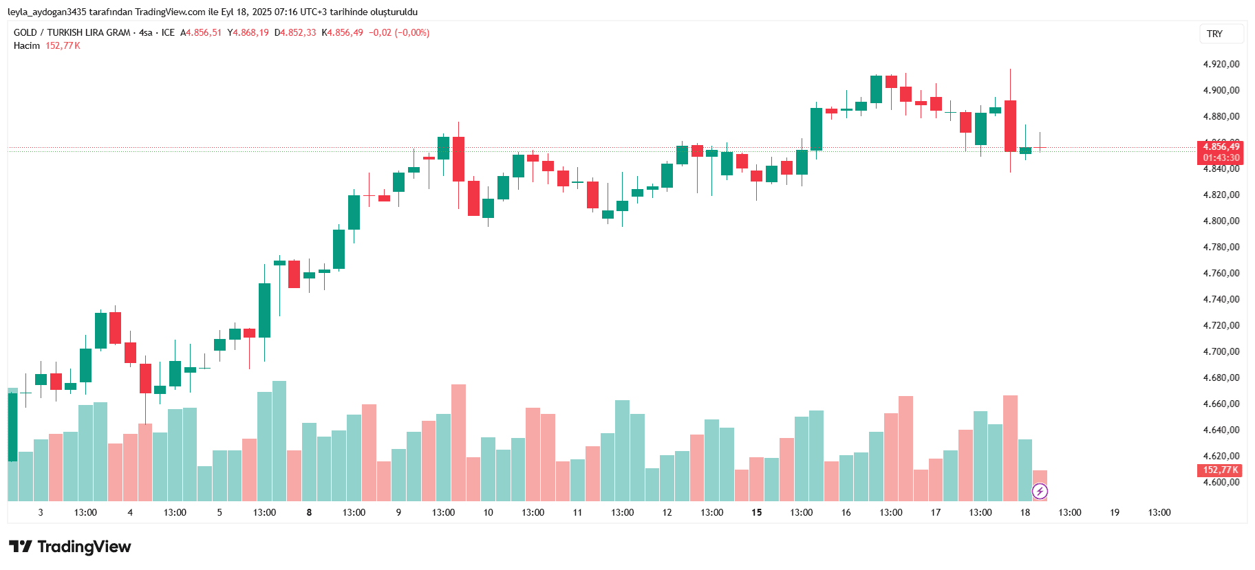1255x570 pixels.
Task: Click the ICE exchange label in legend
Action: 168,32
